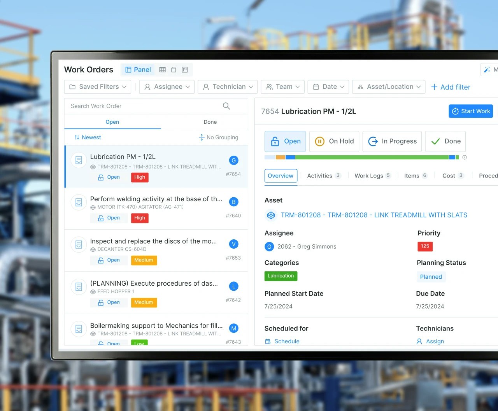Screen dimensions: 498x411
Task: Click the search magnifier in the work order list
Action: point(226,106)
